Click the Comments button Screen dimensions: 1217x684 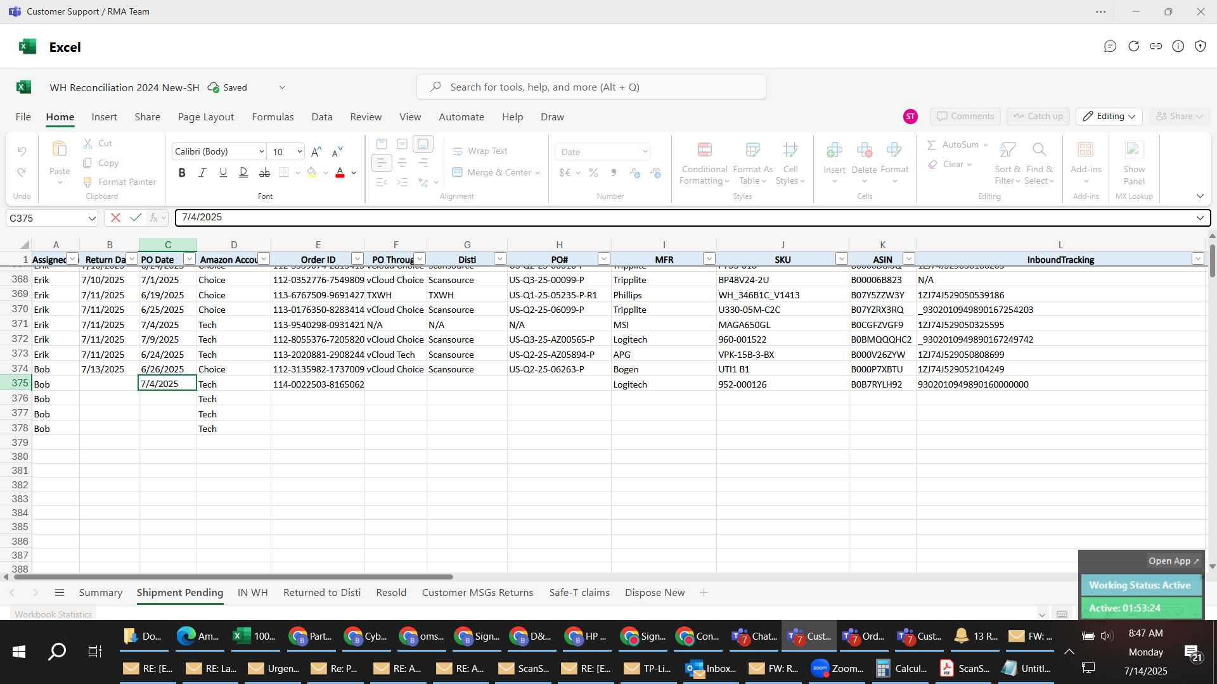click(x=965, y=117)
